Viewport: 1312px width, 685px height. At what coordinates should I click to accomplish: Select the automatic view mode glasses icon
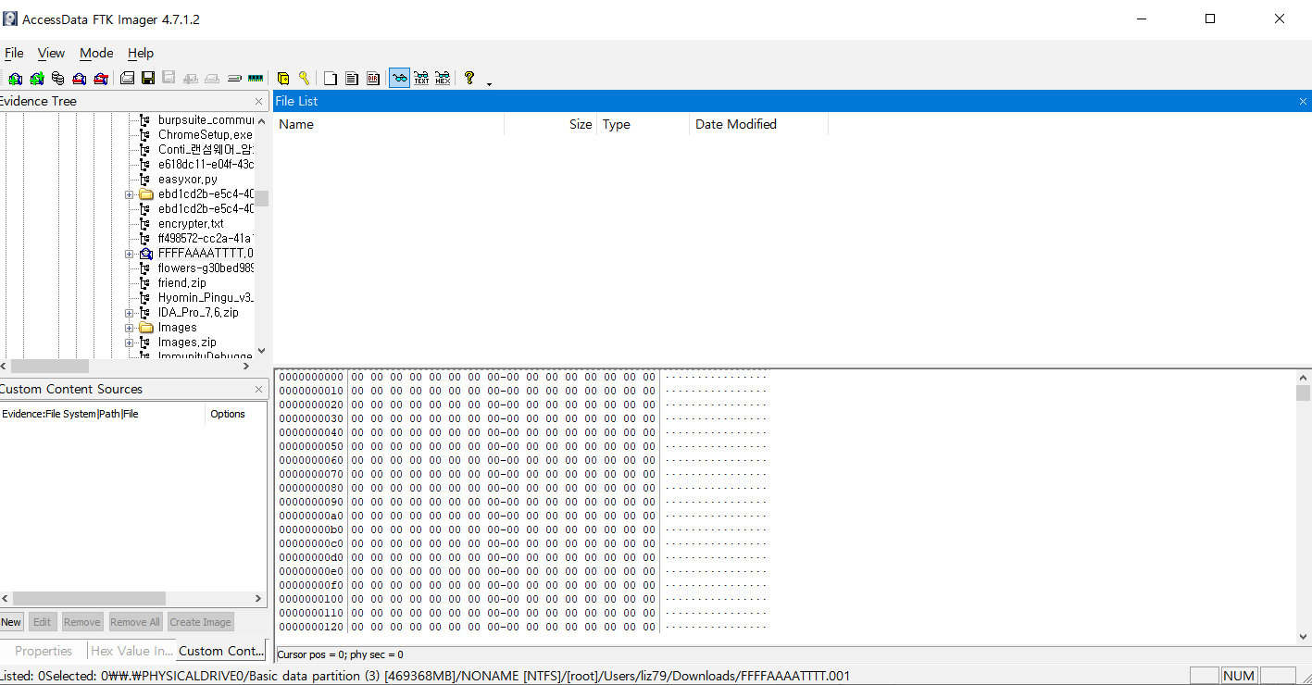point(400,79)
